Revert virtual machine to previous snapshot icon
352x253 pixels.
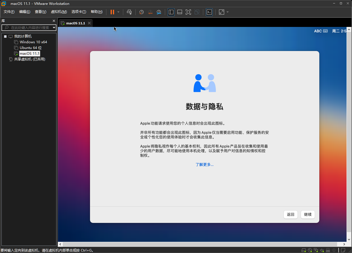coord(150,12)
